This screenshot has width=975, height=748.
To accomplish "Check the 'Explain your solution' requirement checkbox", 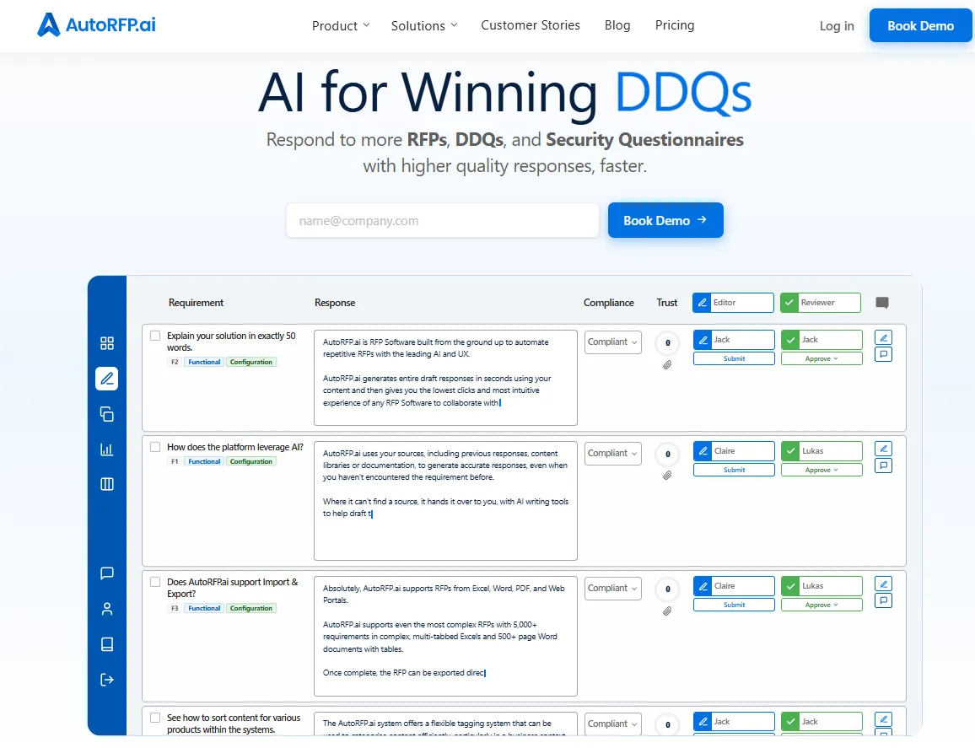I will click(155, 335).
